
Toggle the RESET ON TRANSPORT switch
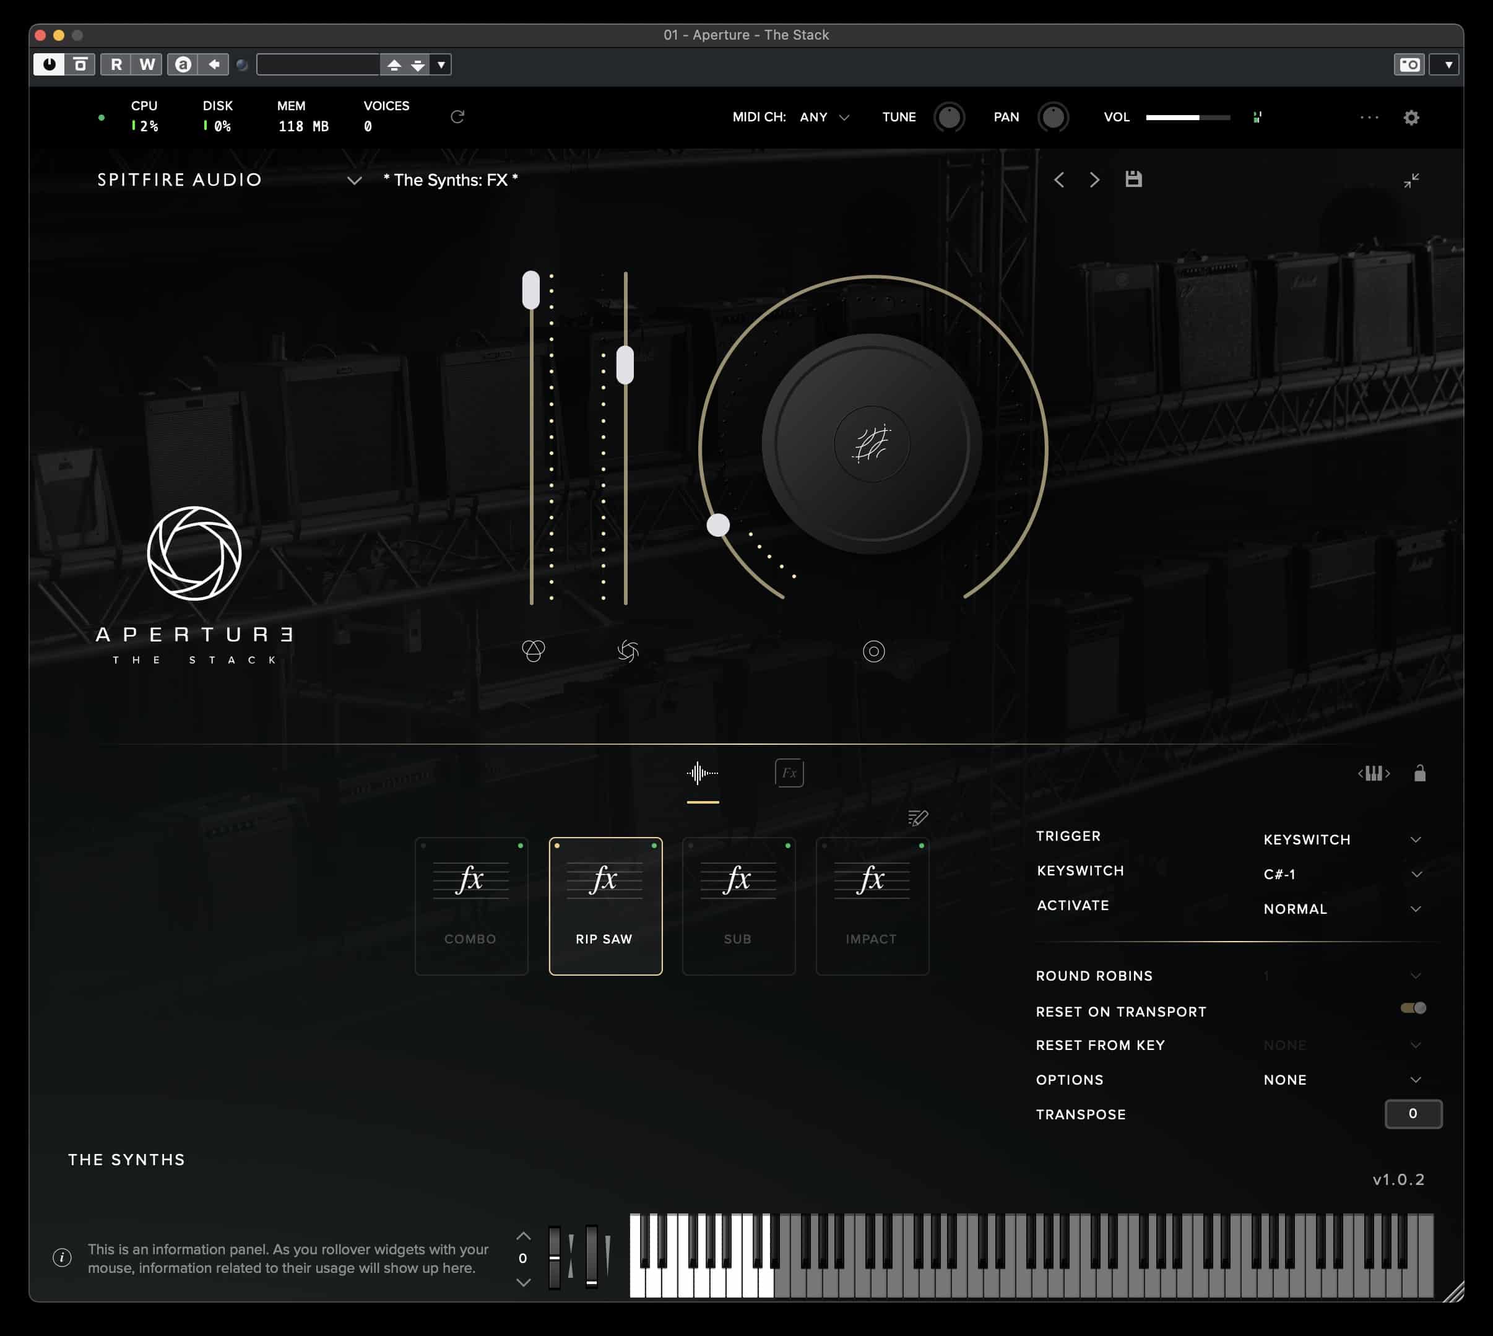pyautogui.click(x=1413, y=1009)
